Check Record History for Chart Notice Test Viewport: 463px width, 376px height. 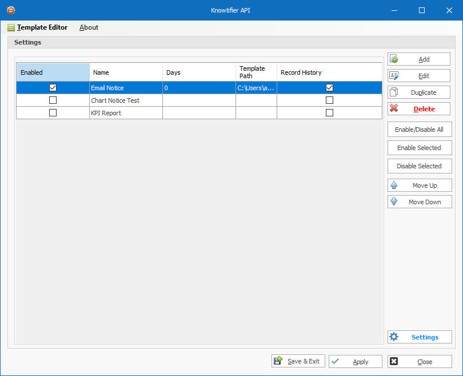[x=330, y=100]
